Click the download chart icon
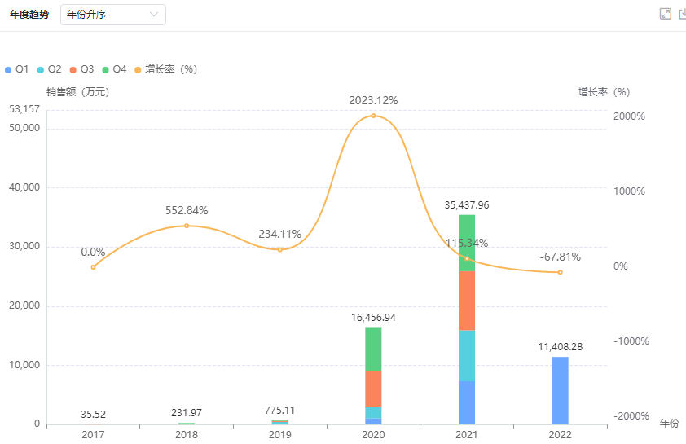Screen dimensions: 686x444 tap(683, 14)
